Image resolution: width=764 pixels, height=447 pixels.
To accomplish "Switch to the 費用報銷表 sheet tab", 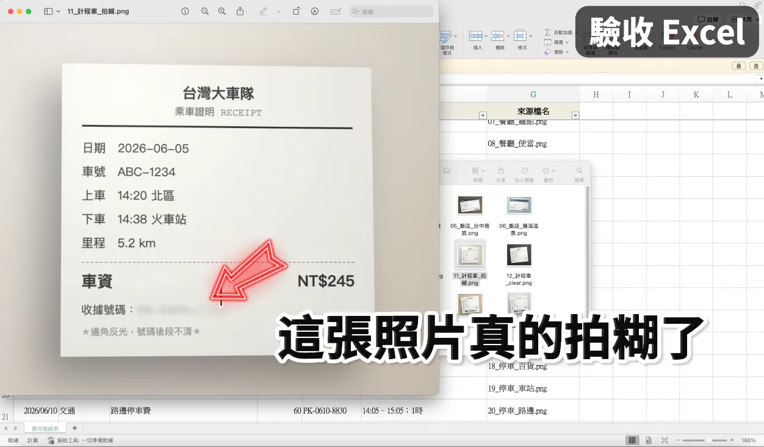I will point(45,429).
